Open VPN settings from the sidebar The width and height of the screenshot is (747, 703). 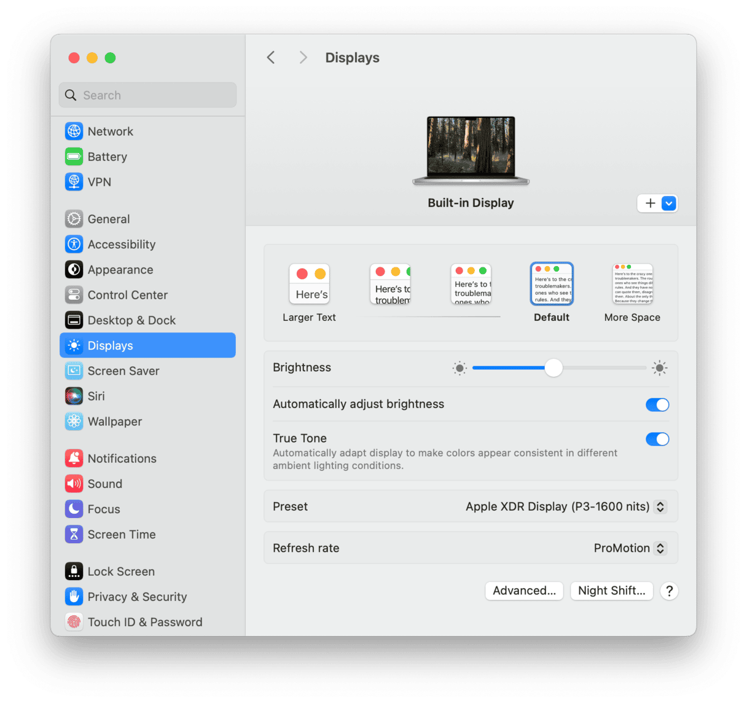point(99,182)
